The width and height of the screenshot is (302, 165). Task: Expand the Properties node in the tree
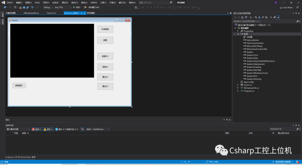tap(238, 31)
